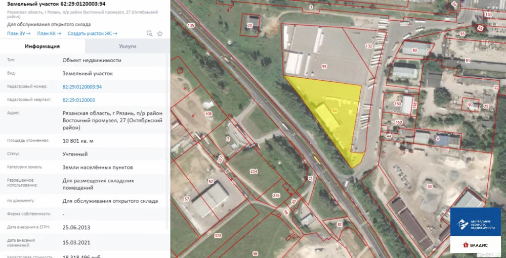Click the search-on-map icon next to the star

149,33
